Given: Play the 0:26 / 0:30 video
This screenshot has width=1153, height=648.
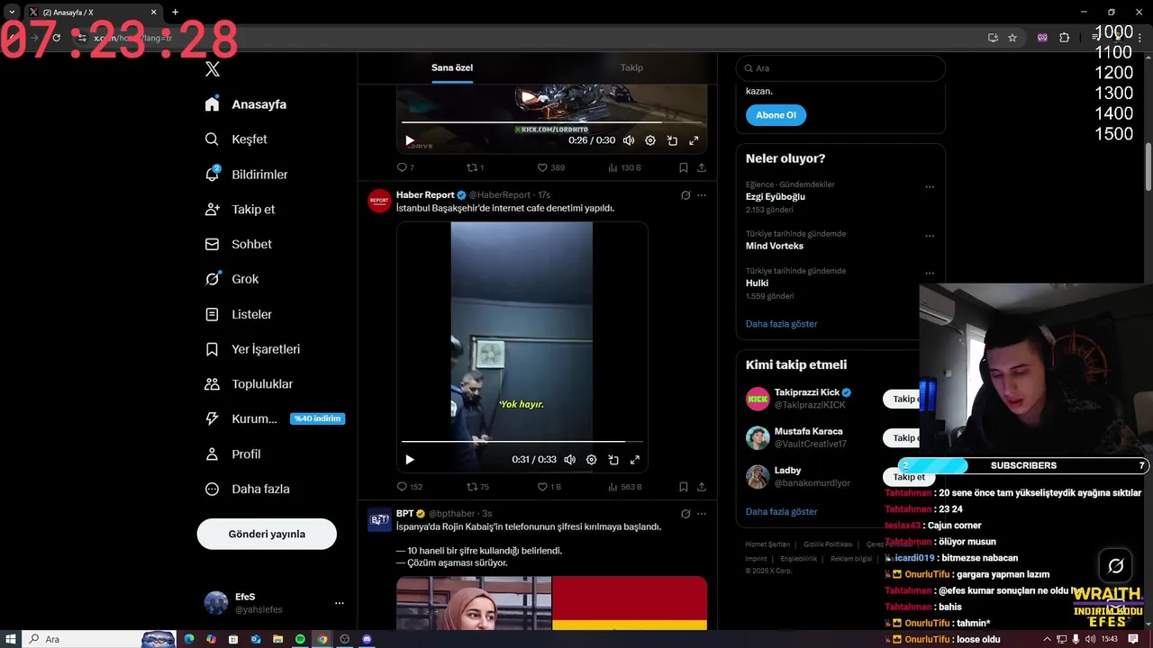Looking at the screenshot, I should pos(410,140).
